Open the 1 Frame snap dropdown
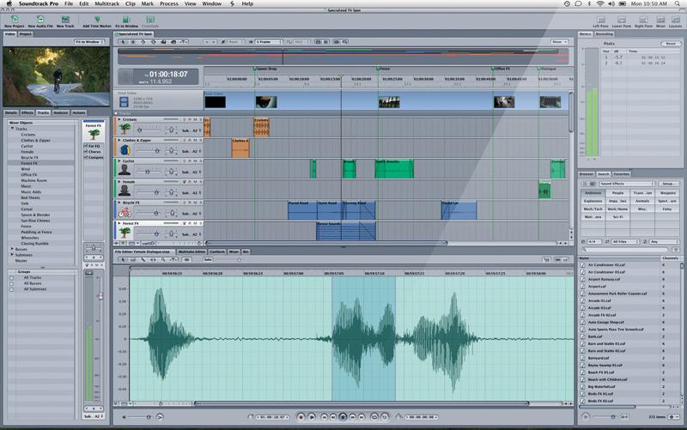 [269, 42]
